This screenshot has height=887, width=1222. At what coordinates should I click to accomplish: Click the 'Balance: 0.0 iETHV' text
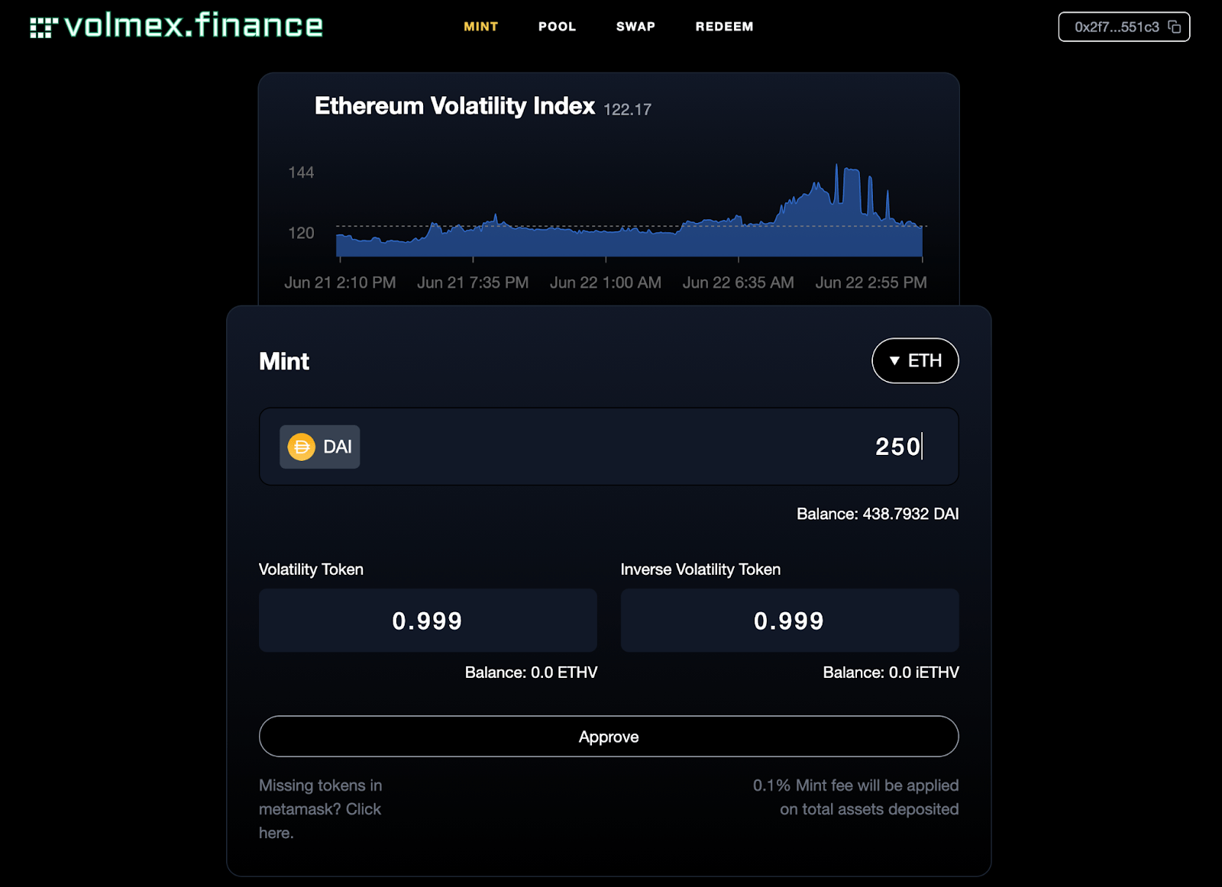pyautogui.click(x=891, y=673)
